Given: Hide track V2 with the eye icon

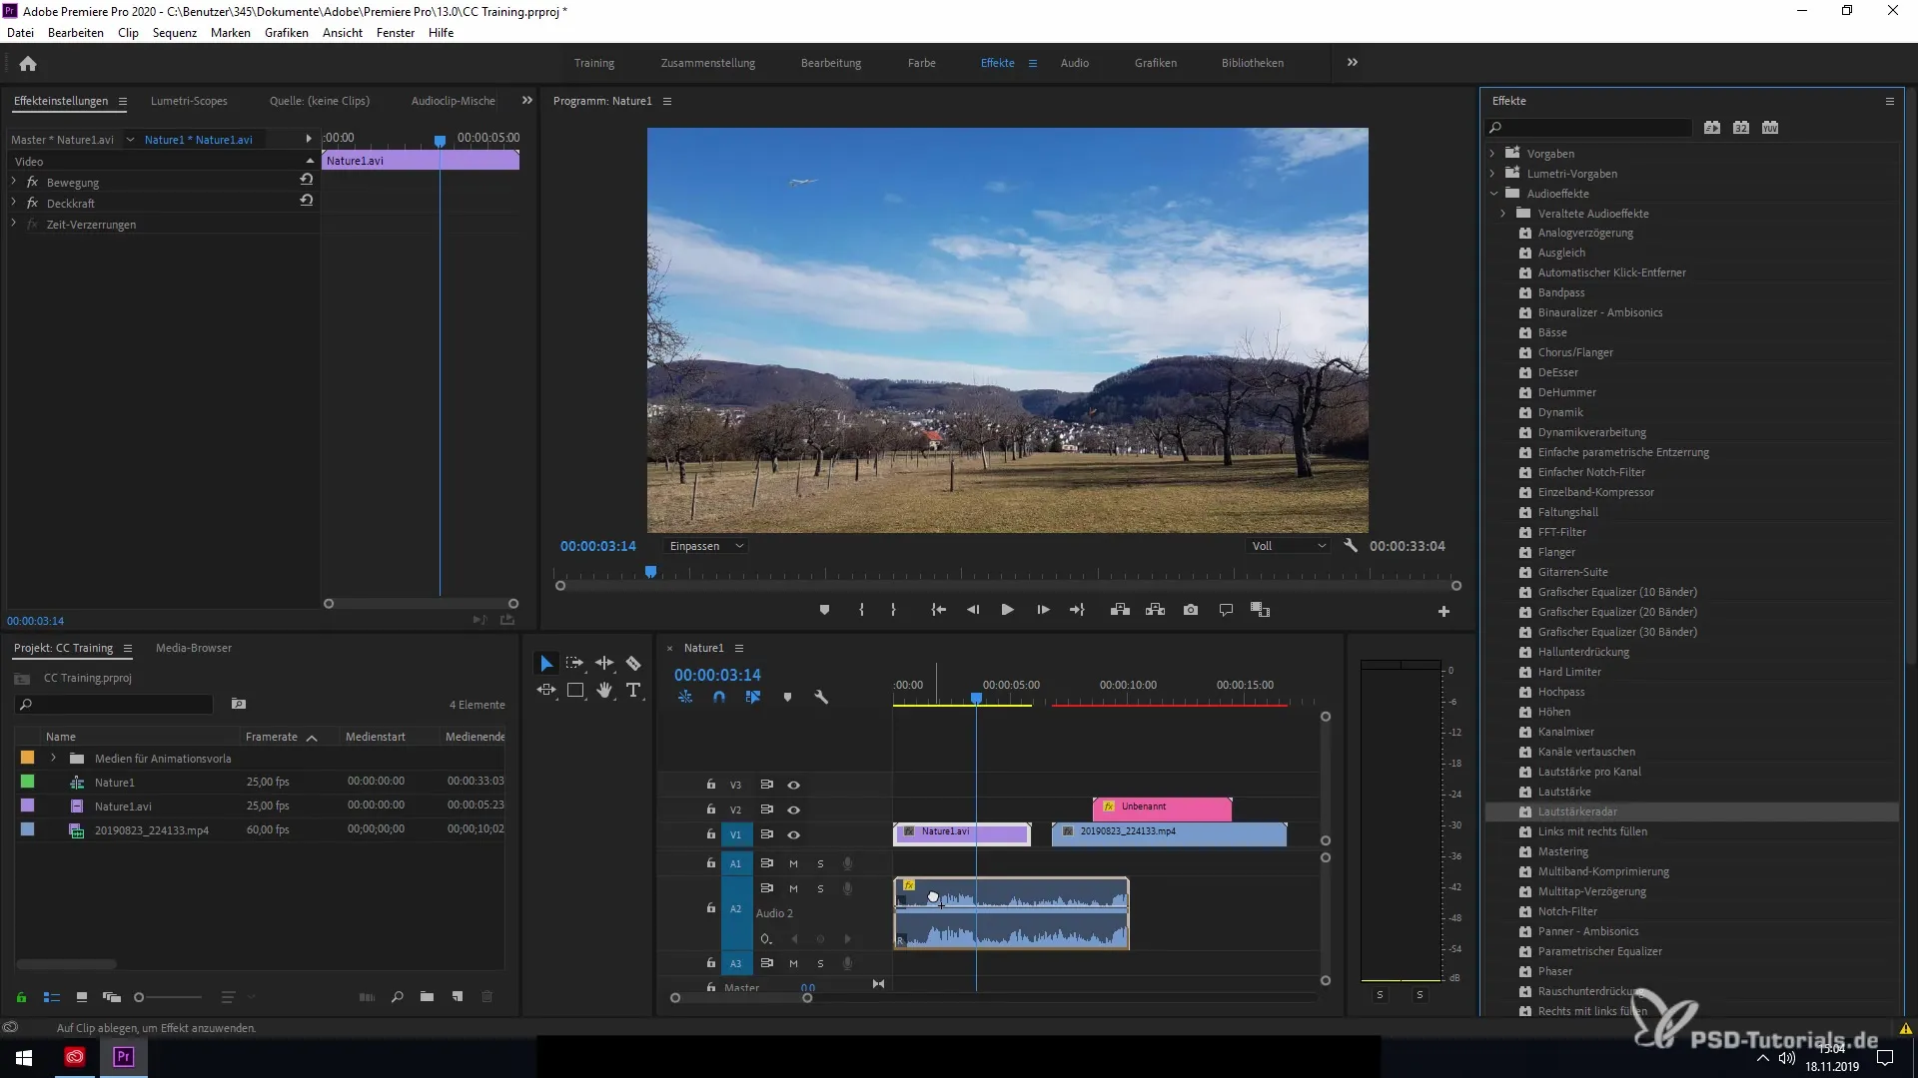Looking at the screenshot, I should click(793, 809).
